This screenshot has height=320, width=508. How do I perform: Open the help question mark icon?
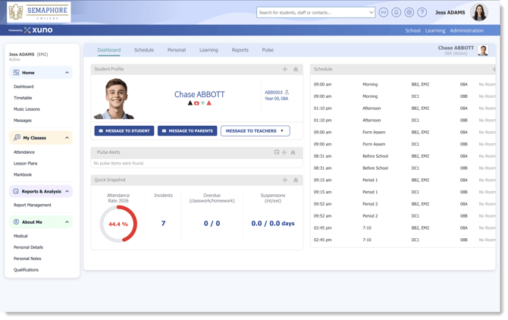422,12
